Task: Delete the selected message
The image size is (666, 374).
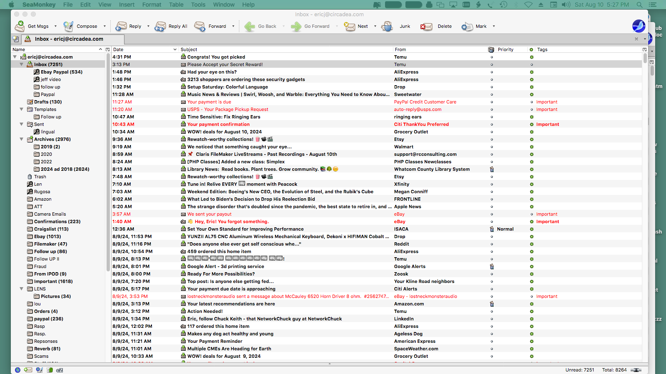Action: point(426,26)
